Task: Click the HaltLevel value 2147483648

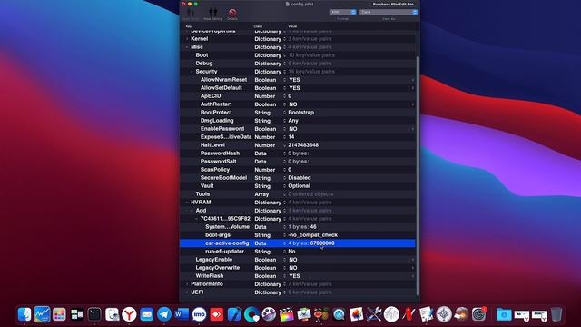Action: [303, 145]
